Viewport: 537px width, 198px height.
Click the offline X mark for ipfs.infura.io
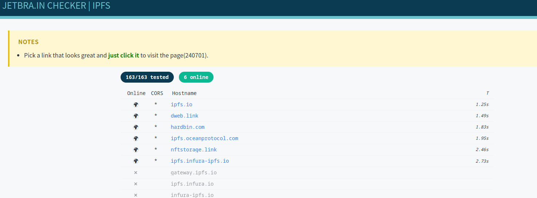136,184
